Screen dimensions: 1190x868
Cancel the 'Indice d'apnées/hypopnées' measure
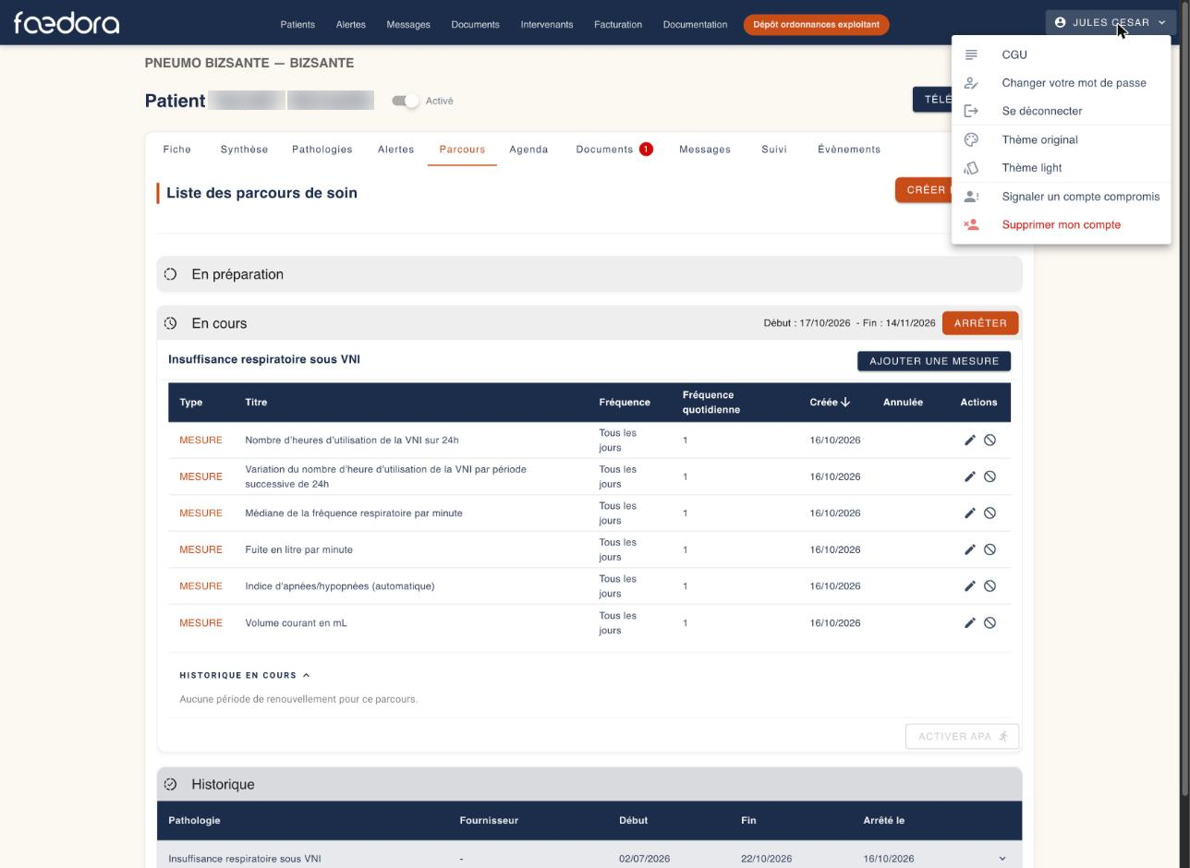[990, 586]
